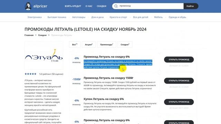Go to Главная breadcrumb link
221x124 pixels.
tap(29, 35)
